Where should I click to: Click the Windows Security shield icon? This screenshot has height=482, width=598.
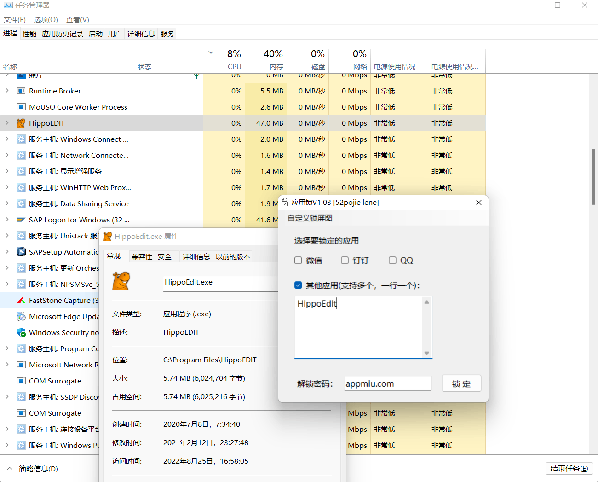pyautogui.click(x=21, y=332)
